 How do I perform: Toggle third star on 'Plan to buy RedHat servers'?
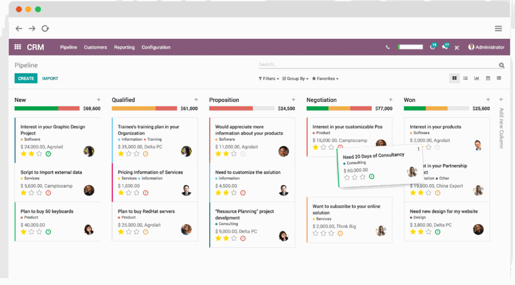(x=137, y=232)
